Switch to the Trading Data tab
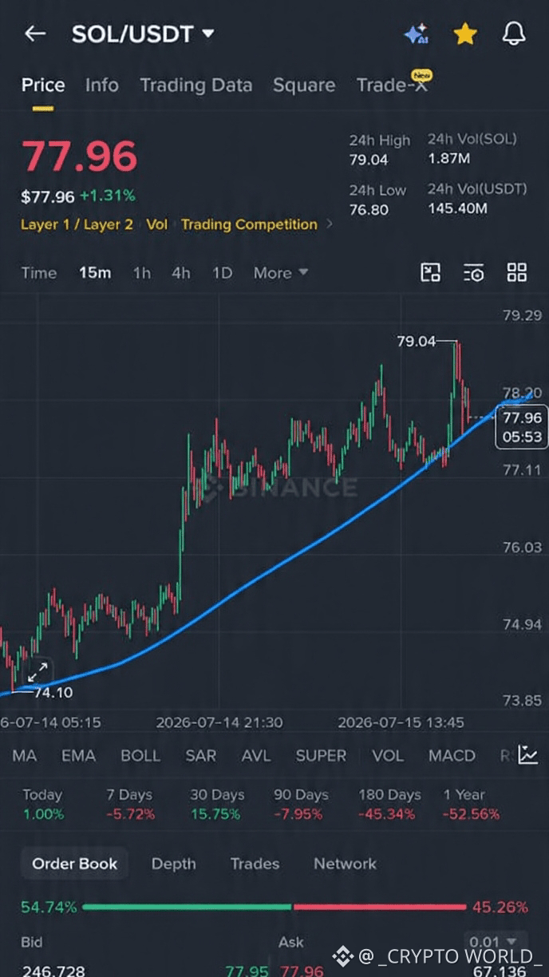This screenshot has height=977, width=549. coord(196,85)
